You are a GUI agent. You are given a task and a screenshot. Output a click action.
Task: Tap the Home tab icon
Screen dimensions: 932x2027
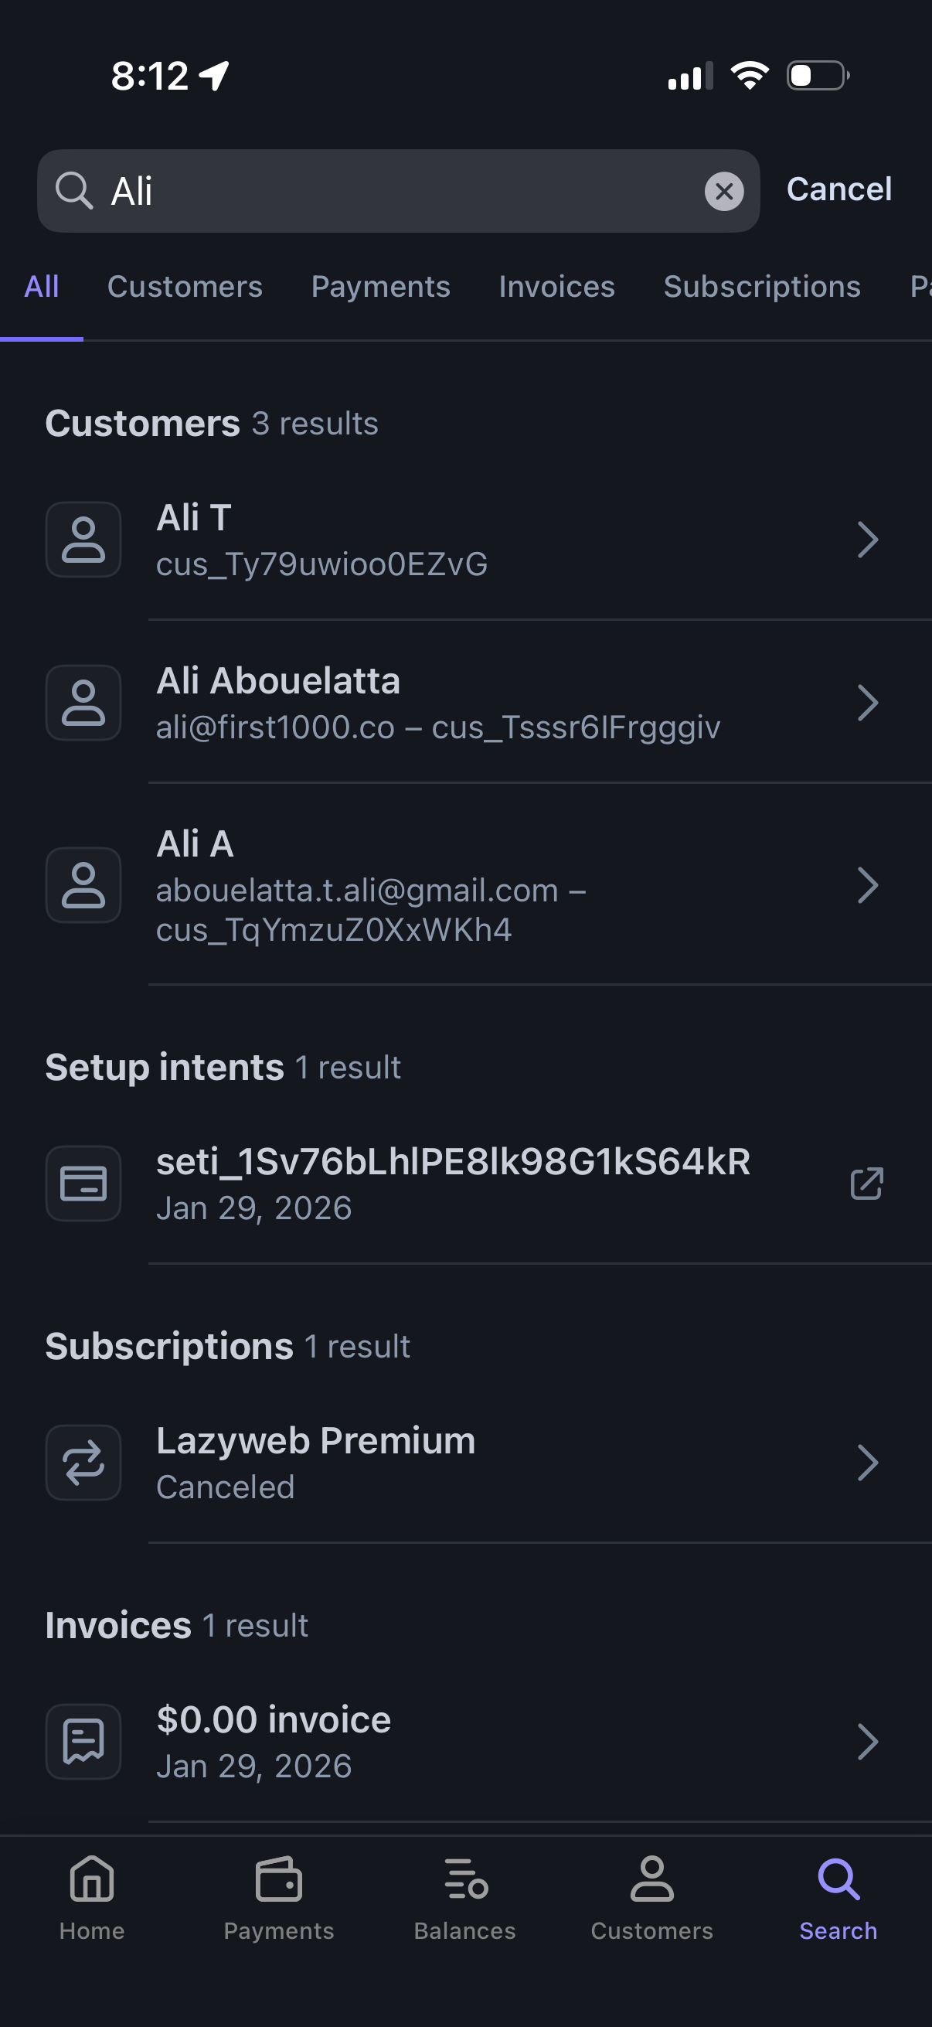click(92, 1880)
